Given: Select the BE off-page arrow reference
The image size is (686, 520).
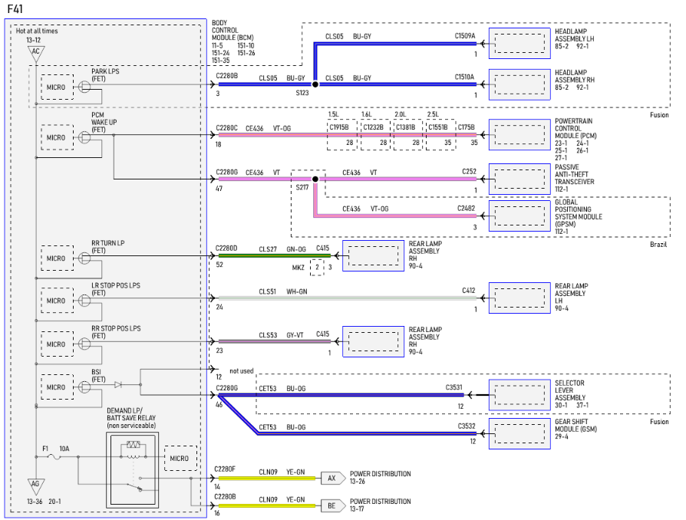Looking at the screenshot, I should click(333, 506).
